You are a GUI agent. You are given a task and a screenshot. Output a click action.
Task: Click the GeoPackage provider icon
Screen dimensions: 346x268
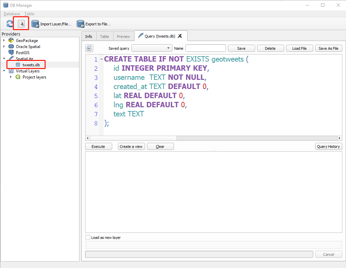[11, 40]
